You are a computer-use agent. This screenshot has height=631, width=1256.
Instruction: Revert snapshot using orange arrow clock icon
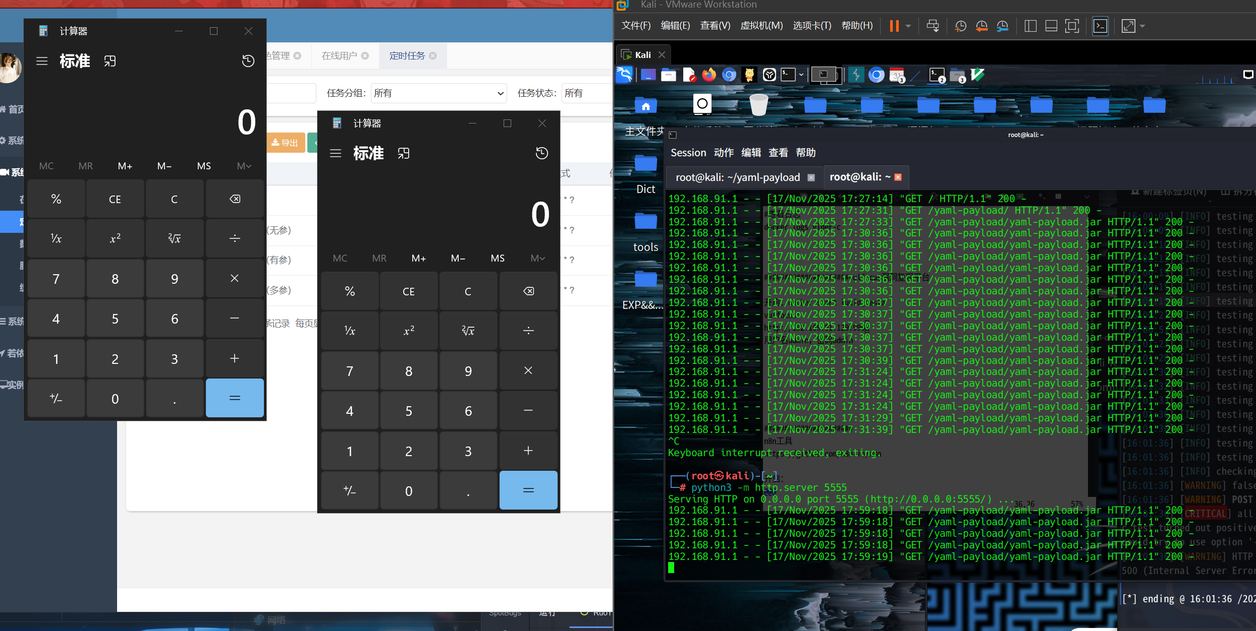pyautogui.click(x=981, y=26)
